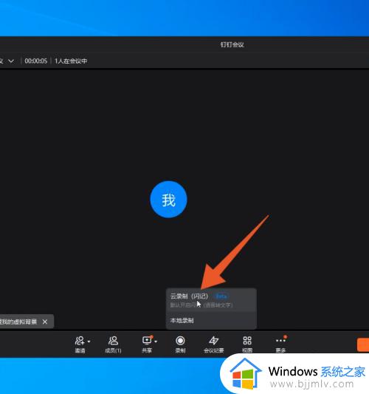
Task: Click the blue 我 avatar circle
Action: (168, 200)
